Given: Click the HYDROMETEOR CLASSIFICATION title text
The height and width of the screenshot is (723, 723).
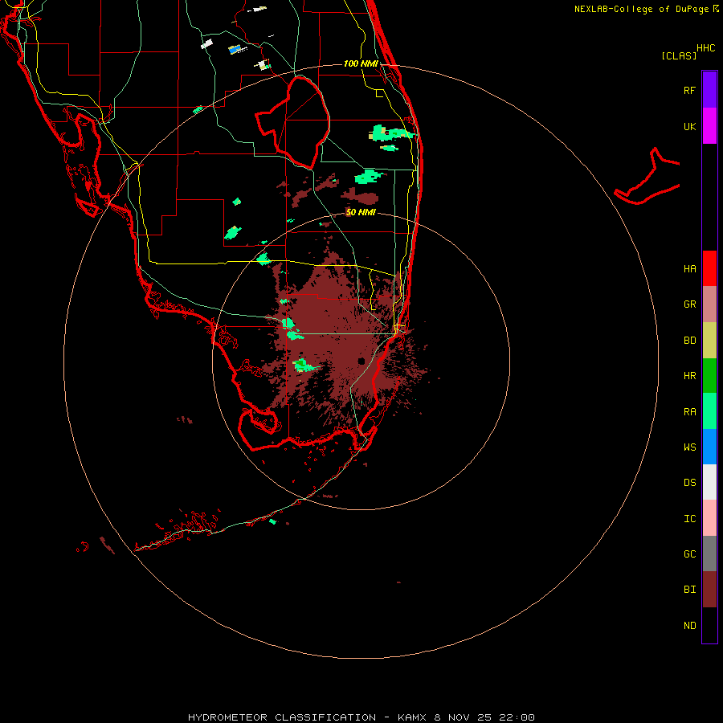Looking at the screenshot, I should point(282,717).
